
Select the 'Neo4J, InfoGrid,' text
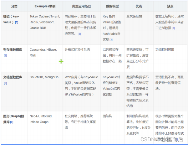point(41,116)
